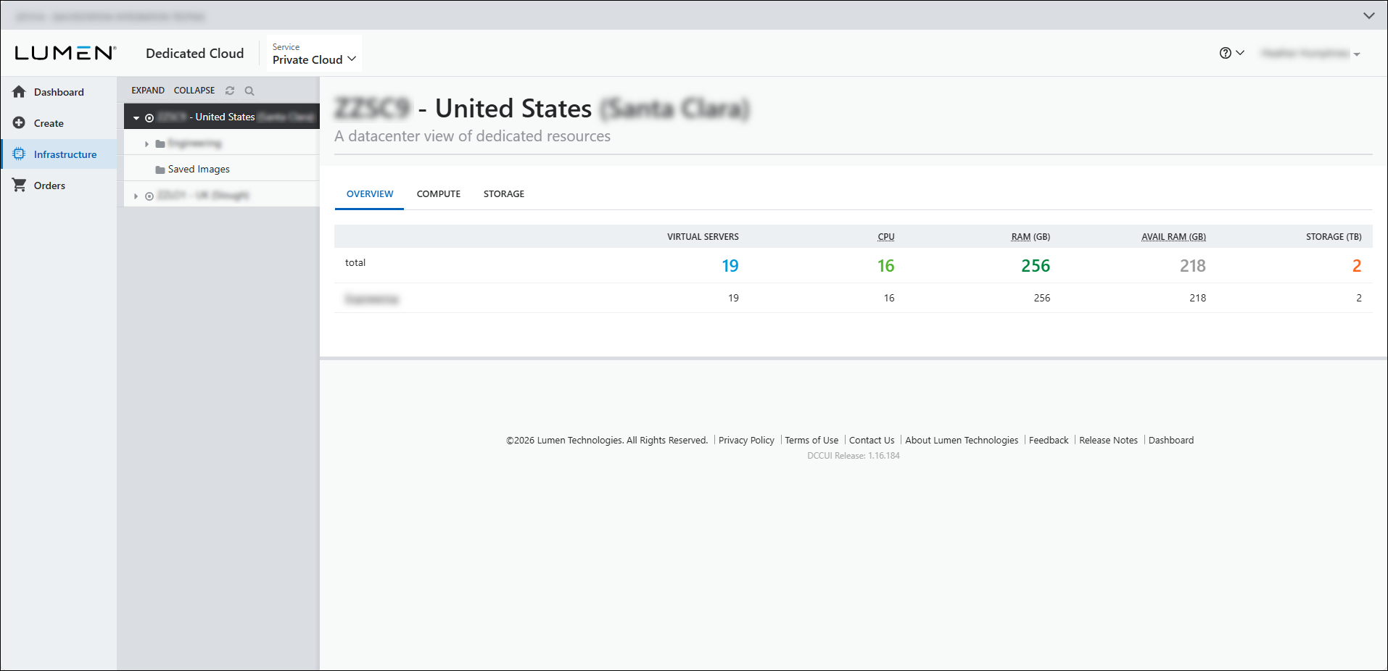This screenshot has width=1388, height=671.
Task: Click the VIRTUAL SERVERS column header
Action: click(x=703, y=237)
